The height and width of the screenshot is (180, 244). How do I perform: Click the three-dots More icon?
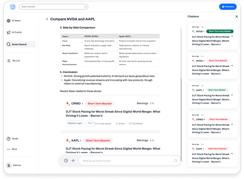click(9, 149)
